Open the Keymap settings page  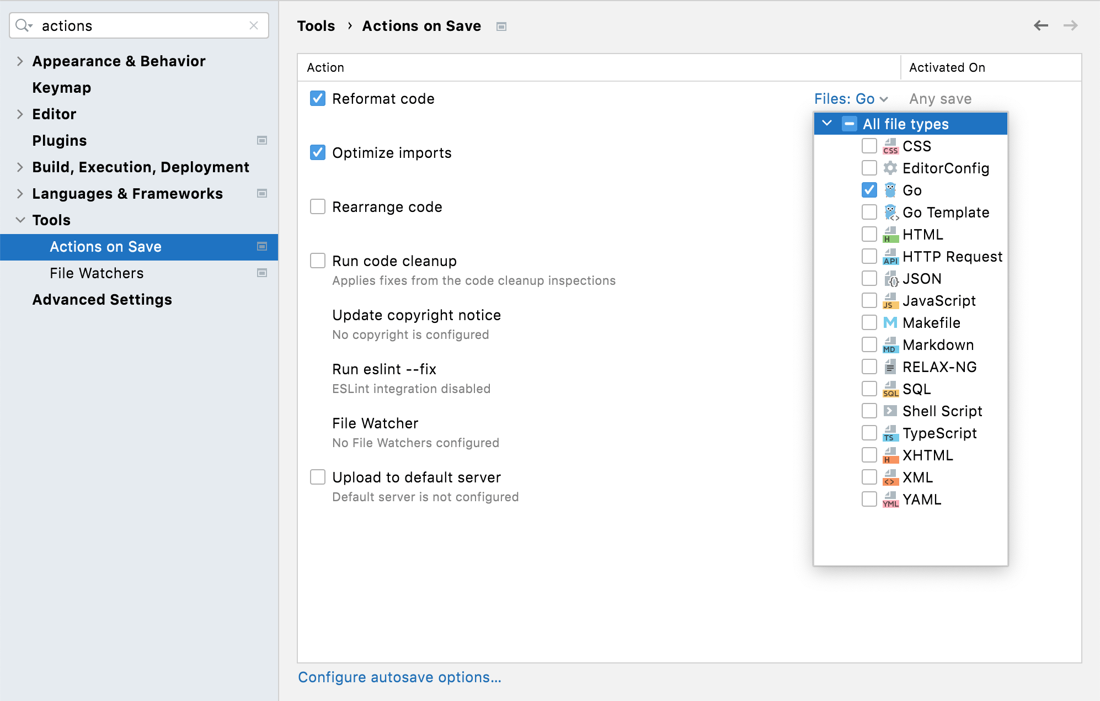(61, 88)
